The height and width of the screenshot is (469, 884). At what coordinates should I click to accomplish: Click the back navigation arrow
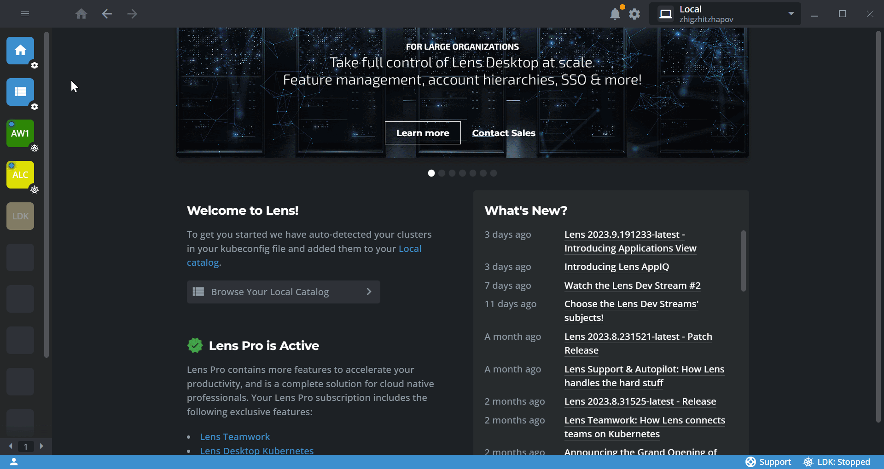coord(107,14)
